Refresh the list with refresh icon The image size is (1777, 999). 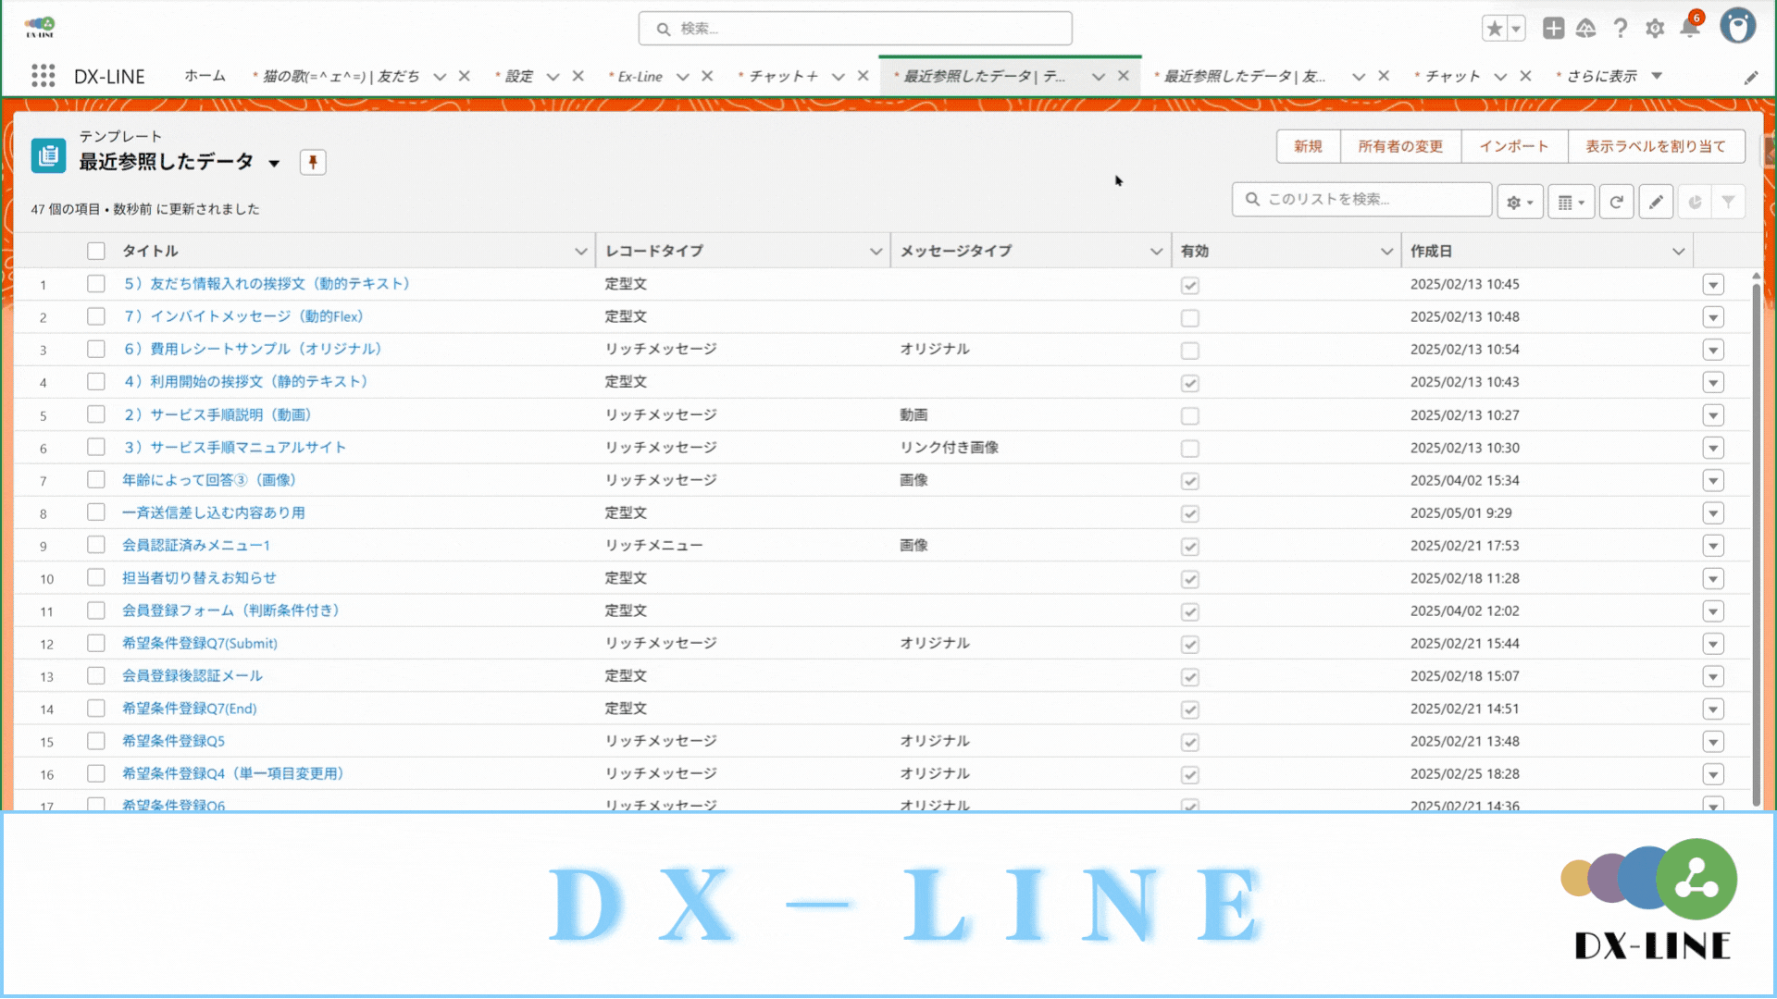tap(1616, 202)
